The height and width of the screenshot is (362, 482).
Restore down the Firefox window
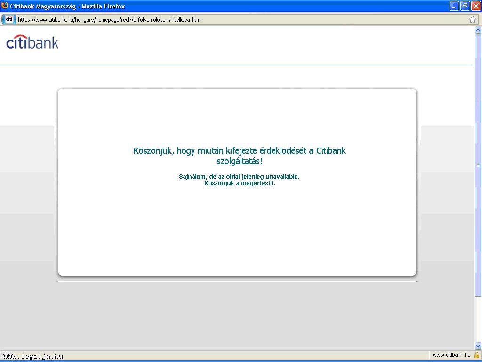click(465, 6)
